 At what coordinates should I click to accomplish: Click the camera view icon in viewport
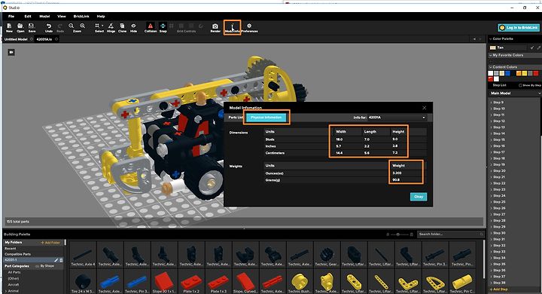click(x=11, y=52)
